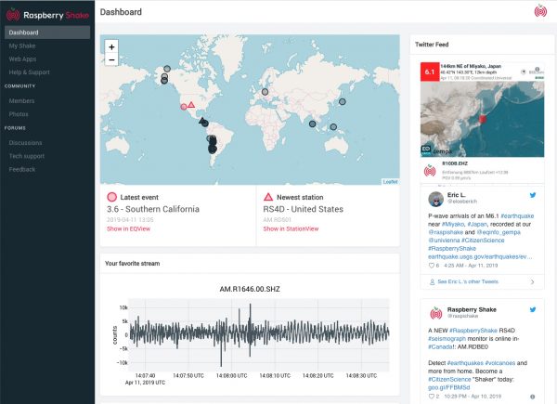Viewport: 557px width, 404px height.
Task: Click Show in EQView link
Action: point(129,228)
